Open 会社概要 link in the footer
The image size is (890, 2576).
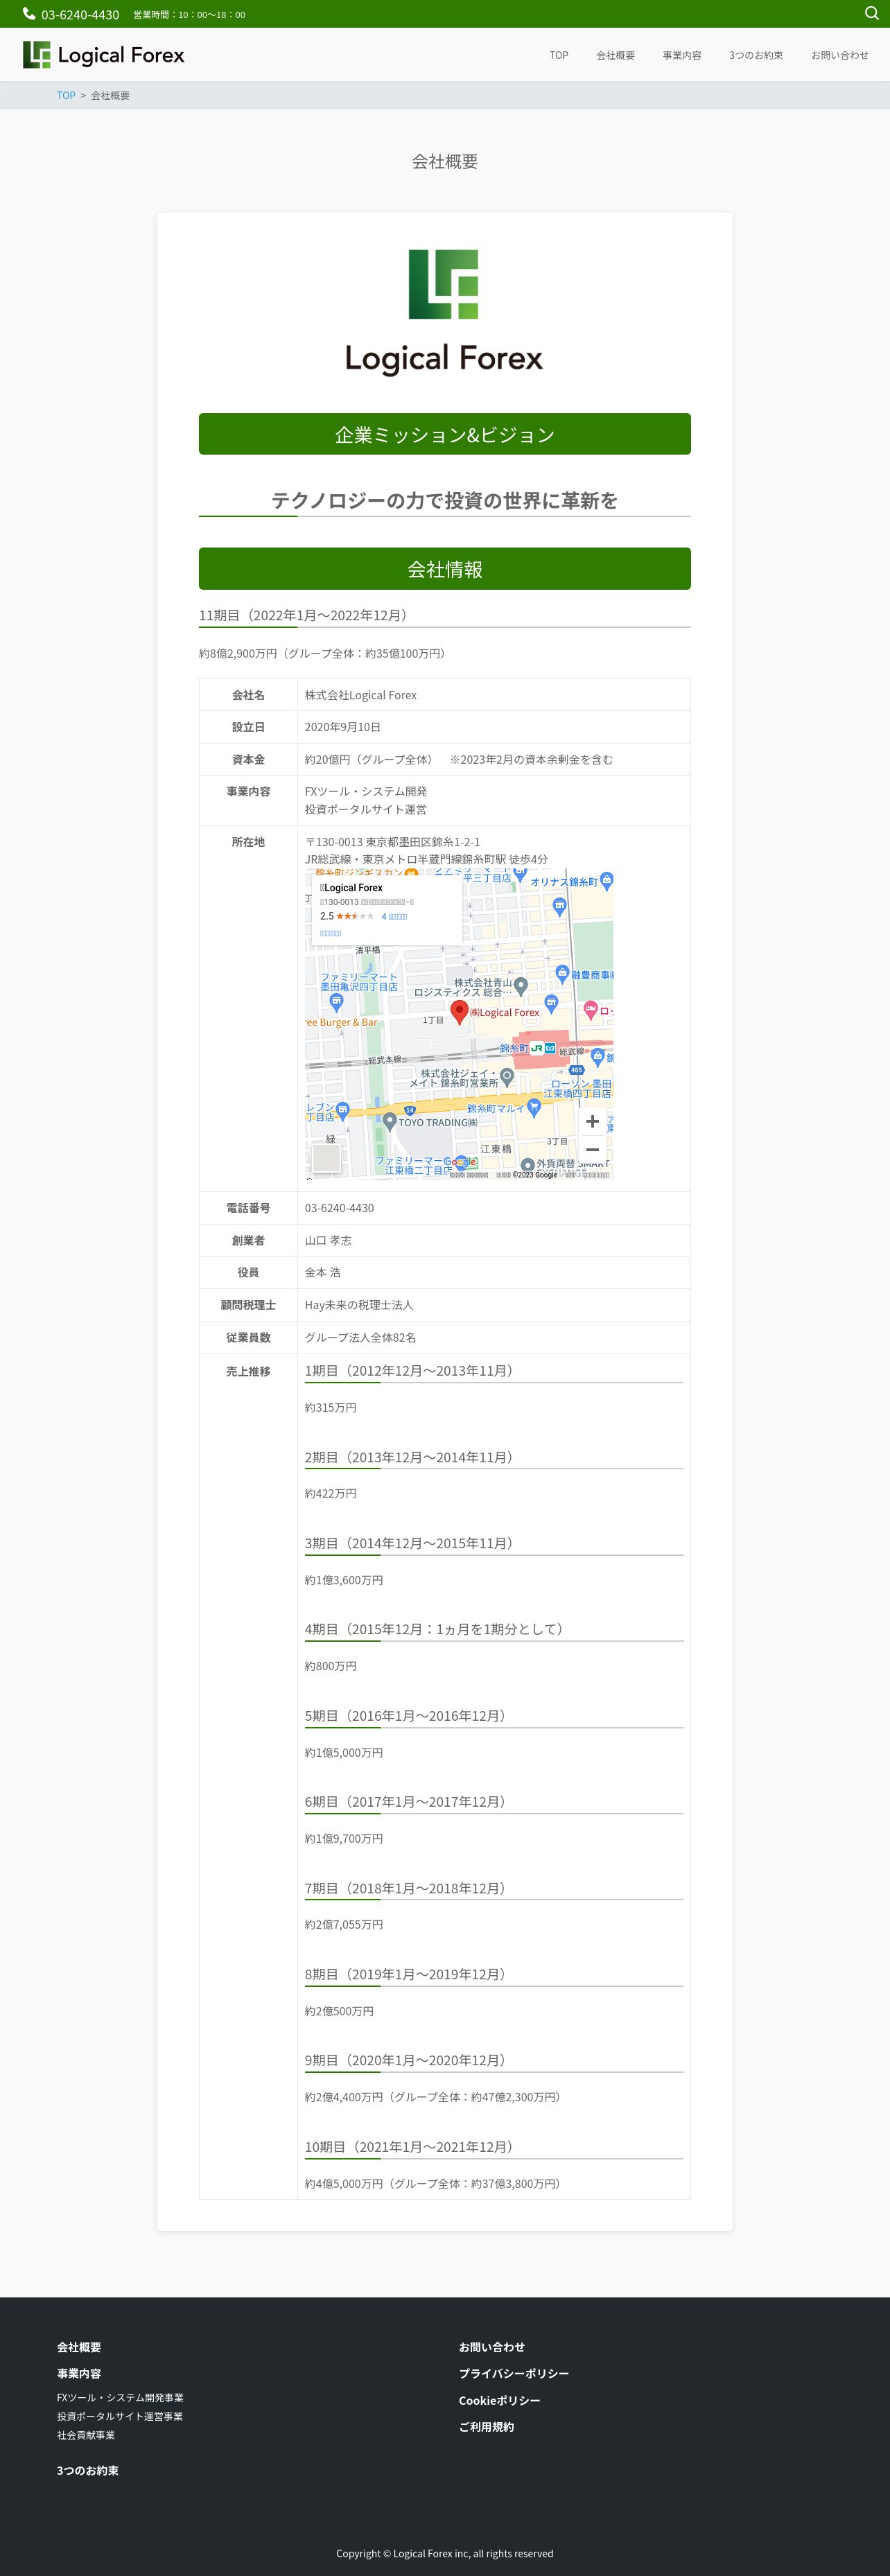point(79,2347)
